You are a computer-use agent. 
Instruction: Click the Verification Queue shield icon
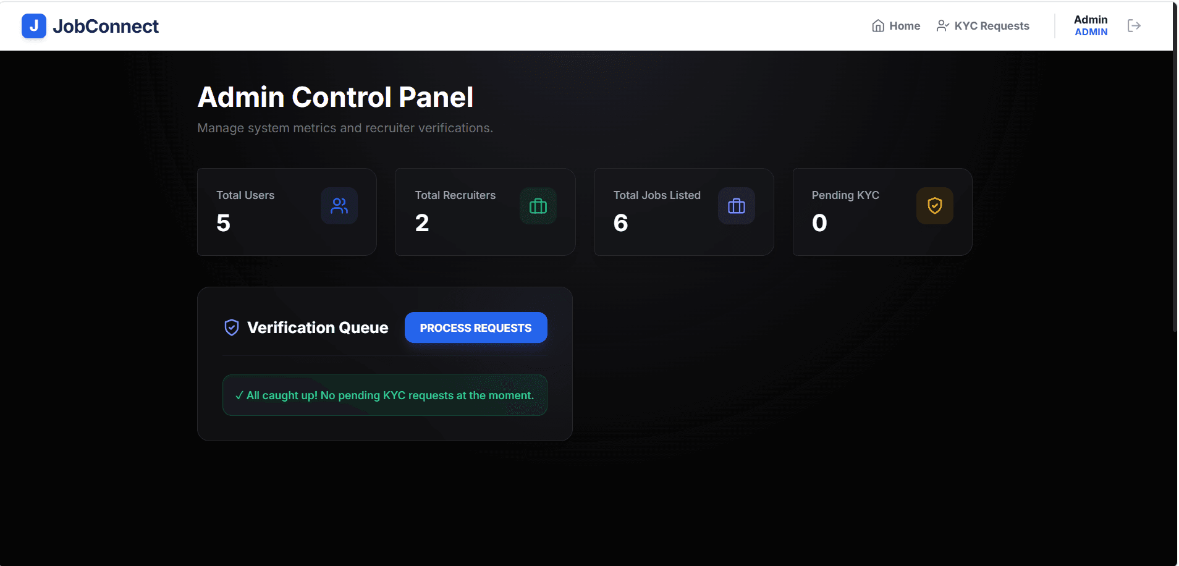tap(232, 327)
